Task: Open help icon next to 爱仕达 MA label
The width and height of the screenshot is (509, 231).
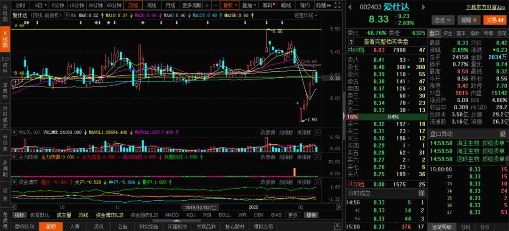Action: point(66,15)
